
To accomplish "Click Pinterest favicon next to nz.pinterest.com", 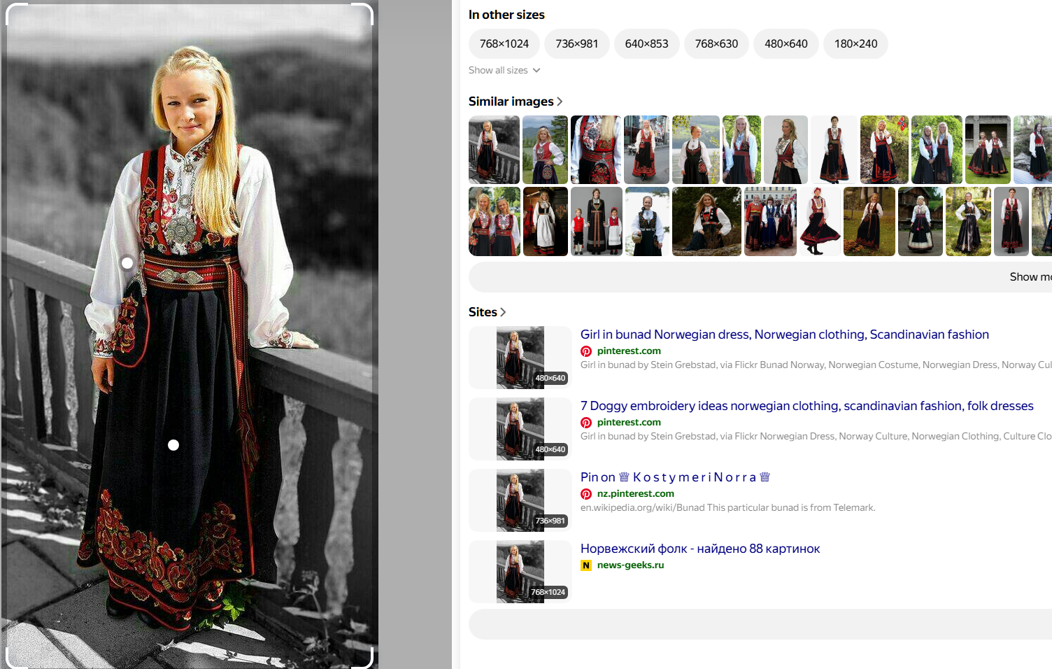I will (586, 494).
